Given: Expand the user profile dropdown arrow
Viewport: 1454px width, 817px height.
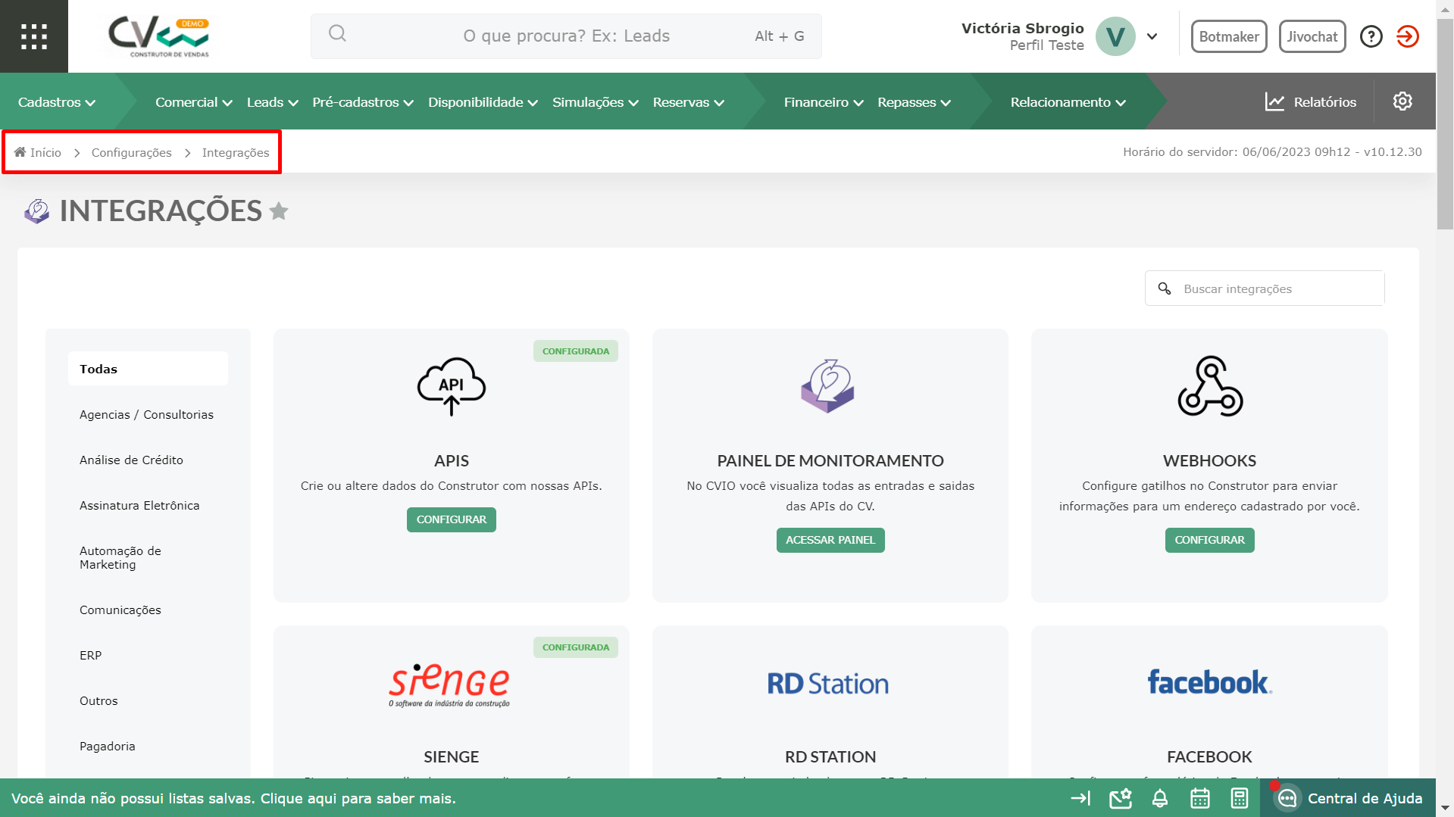Looking at the screenshot, I should click(x=1152, y=36).
